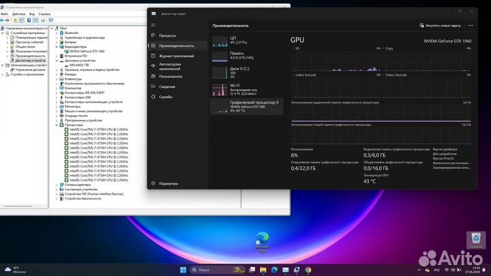Image resolution: width=491 pixels, height=276 pixels.
Task: Select Event Viewer in left tree
Action: [x=29, y=42]
